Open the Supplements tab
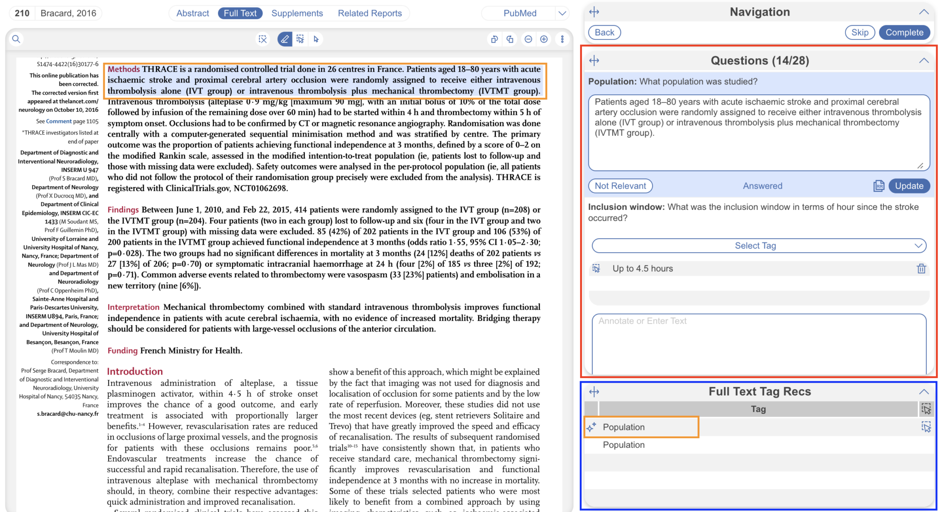This screenshot has width=940, height=512. pos(297,13)
